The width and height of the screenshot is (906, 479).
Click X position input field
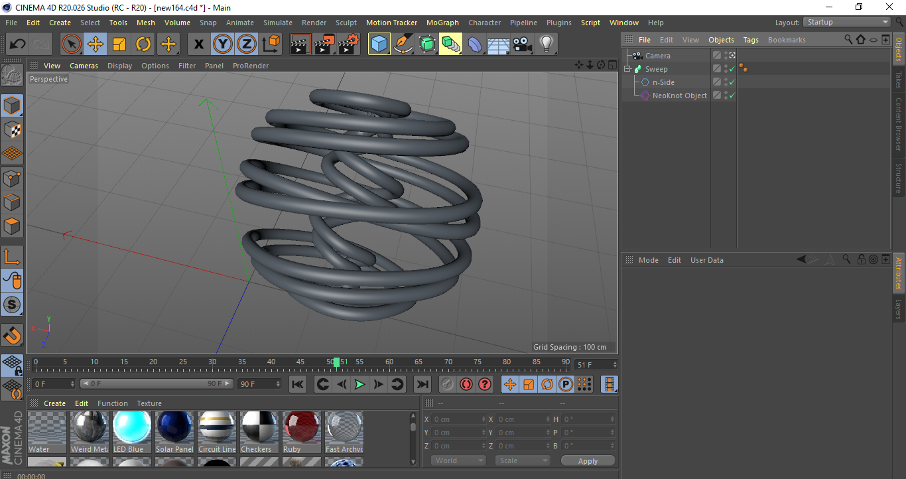click(x=459, y=419)
